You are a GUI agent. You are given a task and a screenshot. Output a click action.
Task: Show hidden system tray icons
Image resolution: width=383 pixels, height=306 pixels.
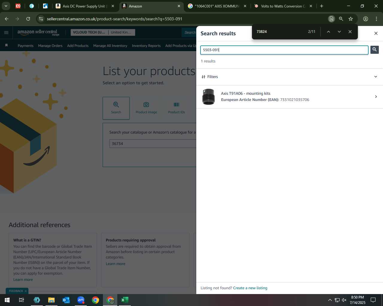[x=330, y=300]
